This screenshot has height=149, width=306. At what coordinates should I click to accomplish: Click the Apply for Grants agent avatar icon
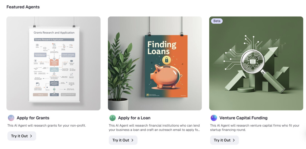(11, 118)
